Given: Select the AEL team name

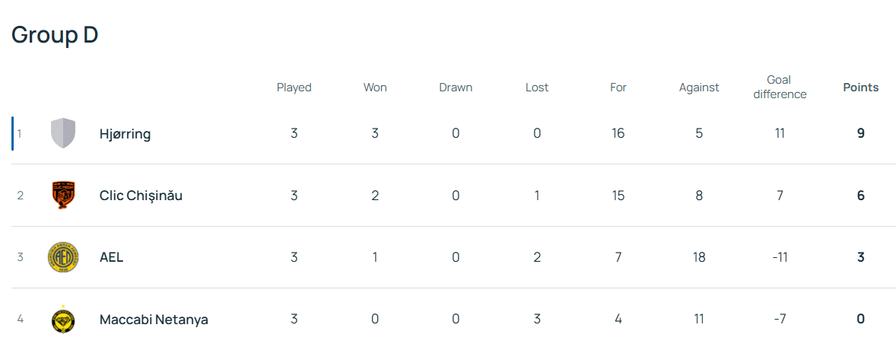Looking at the screenshot, I should coord(111,257).
